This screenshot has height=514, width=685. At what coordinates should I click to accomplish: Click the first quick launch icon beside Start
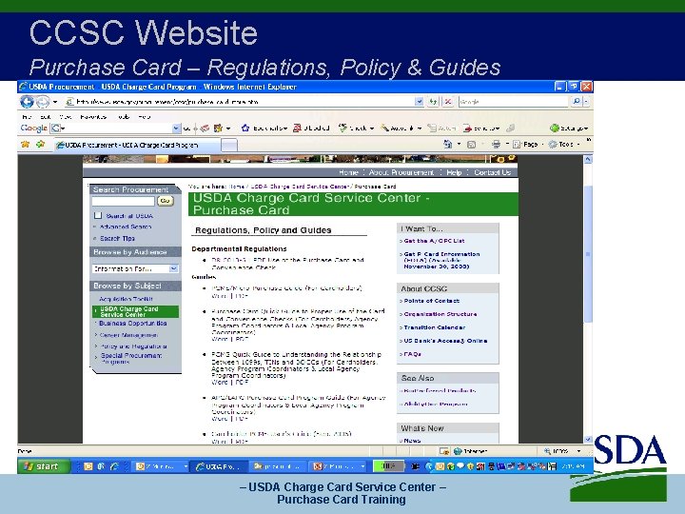click(88, 466)
